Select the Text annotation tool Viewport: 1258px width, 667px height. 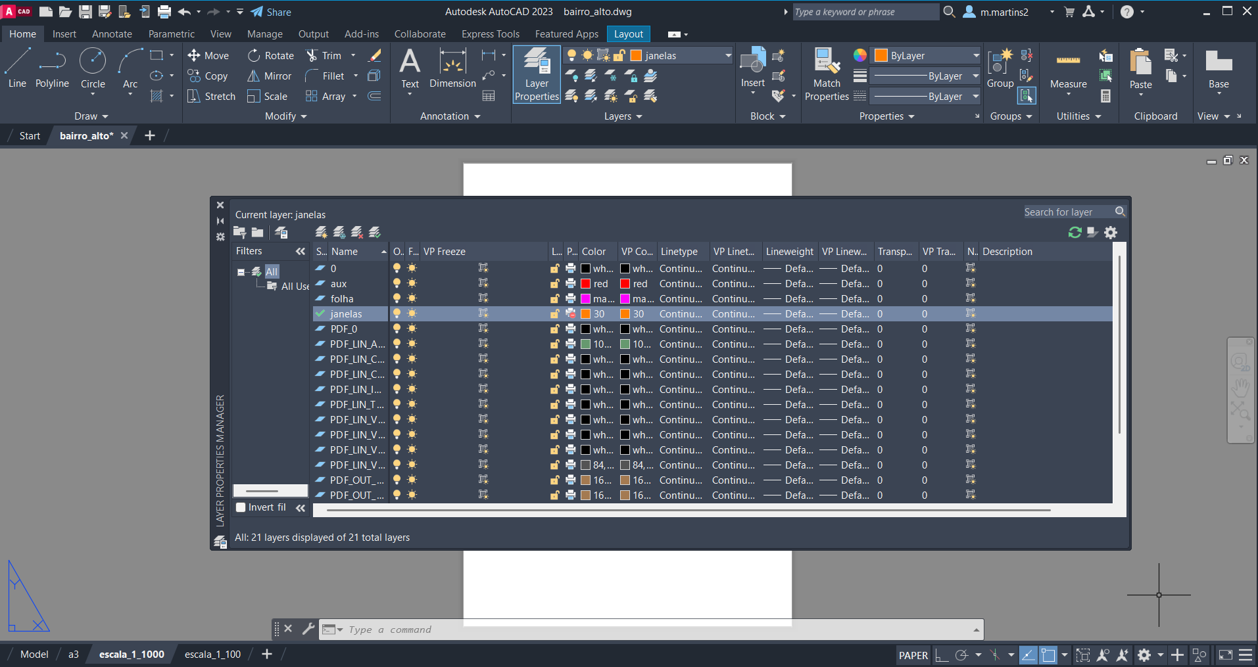(410, 69)
